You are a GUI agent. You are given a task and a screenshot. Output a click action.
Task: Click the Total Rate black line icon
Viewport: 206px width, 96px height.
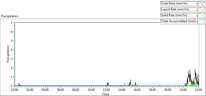point(201,3)
